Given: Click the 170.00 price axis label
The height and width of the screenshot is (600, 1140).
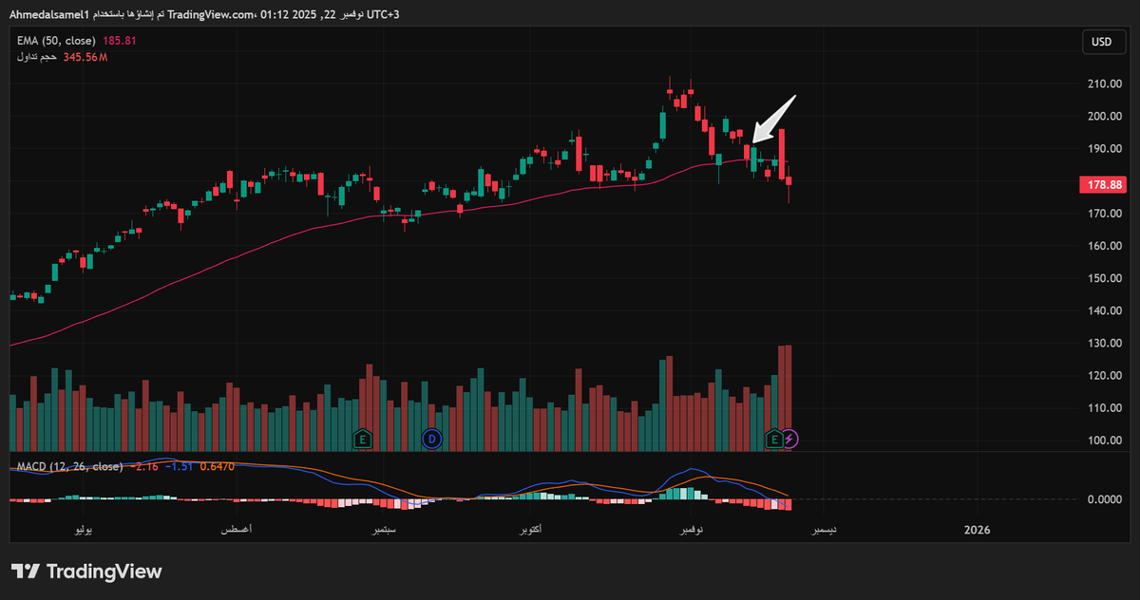Looking at the screenshot, I should point(1103,214).
